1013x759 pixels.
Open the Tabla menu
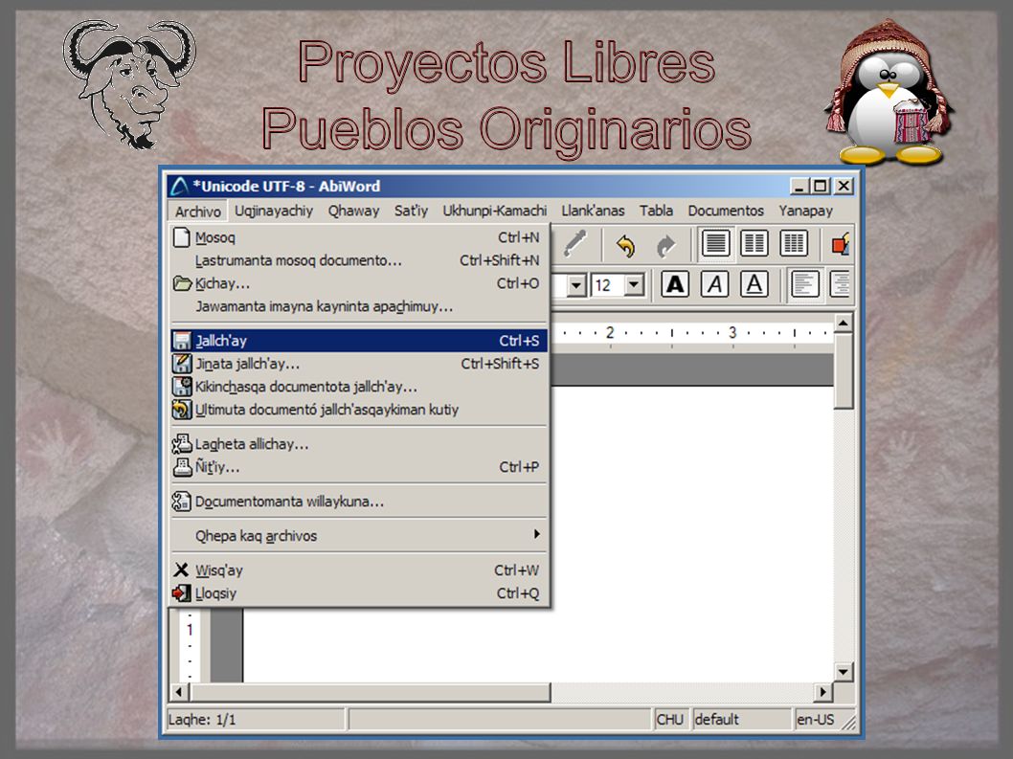(x=656, y=211)
